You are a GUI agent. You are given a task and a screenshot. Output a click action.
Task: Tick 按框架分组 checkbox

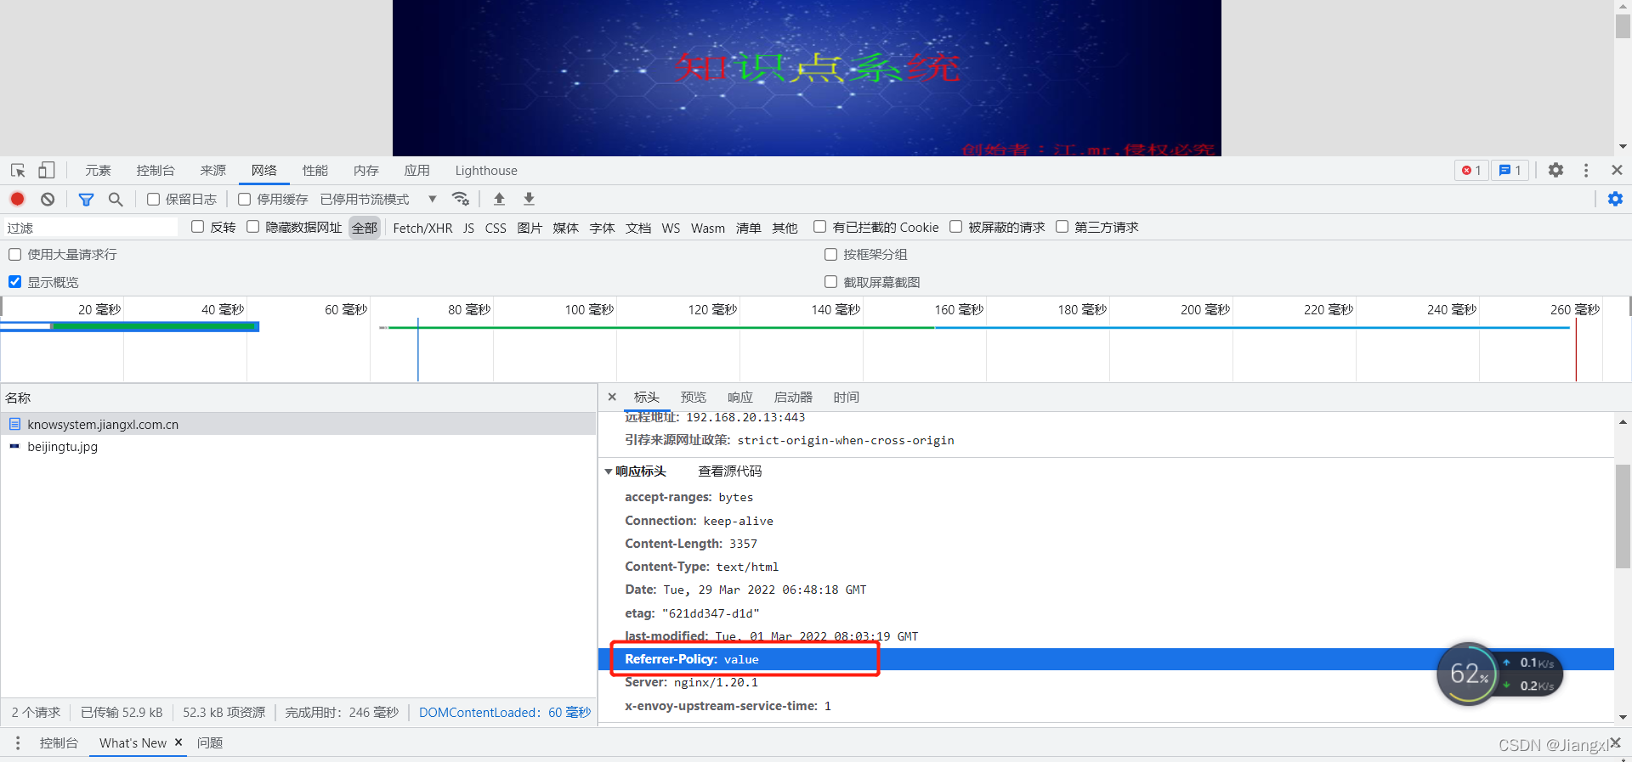[x=831, y=254]
